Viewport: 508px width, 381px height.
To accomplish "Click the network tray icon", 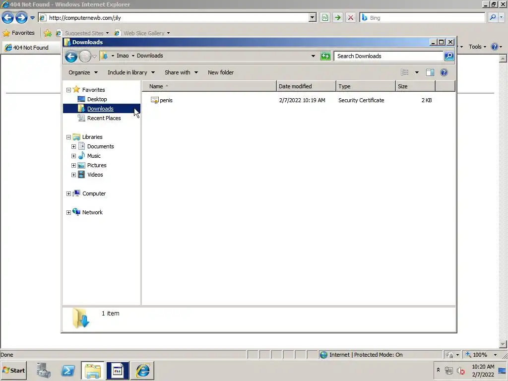I will [x=448, y=371].
